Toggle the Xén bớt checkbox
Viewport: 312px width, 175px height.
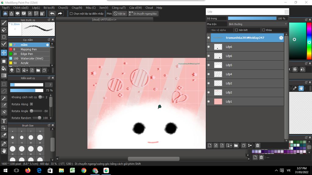point(236,30)
